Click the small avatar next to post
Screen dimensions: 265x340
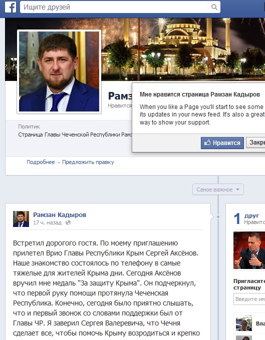pyautogui.click(x=21, y=219)
